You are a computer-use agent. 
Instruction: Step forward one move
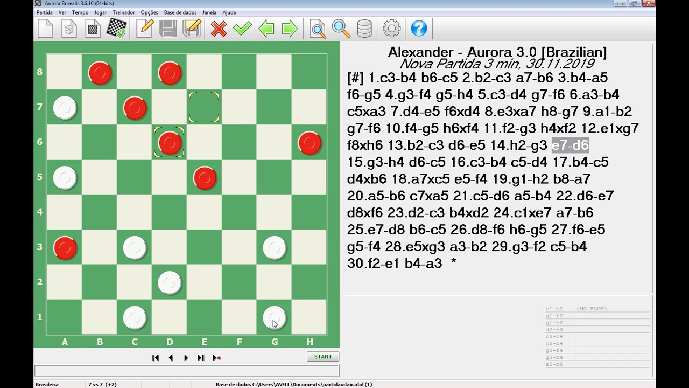[x=186, y=358]
